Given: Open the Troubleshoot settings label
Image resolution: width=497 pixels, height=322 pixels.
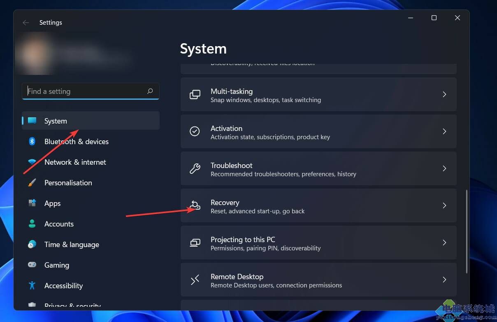Looking at the screenshot, I should click(x=232, y=166).
